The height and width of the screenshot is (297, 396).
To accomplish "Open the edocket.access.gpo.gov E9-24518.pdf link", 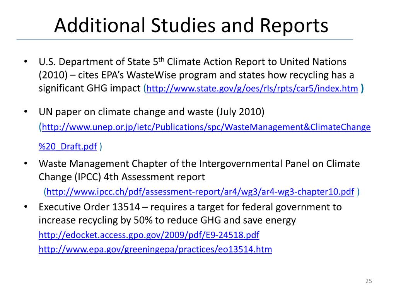I will coord(149,235).
